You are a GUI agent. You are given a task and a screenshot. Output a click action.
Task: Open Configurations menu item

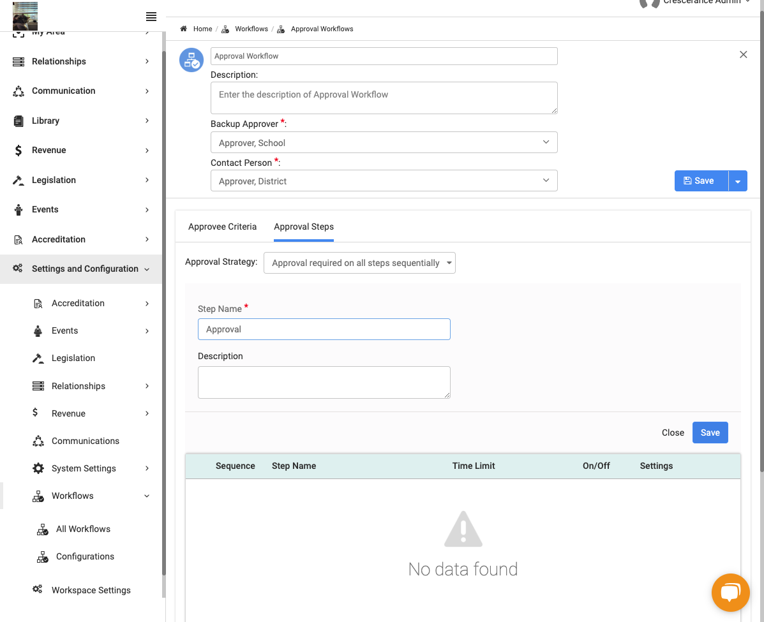click(85, 557)
